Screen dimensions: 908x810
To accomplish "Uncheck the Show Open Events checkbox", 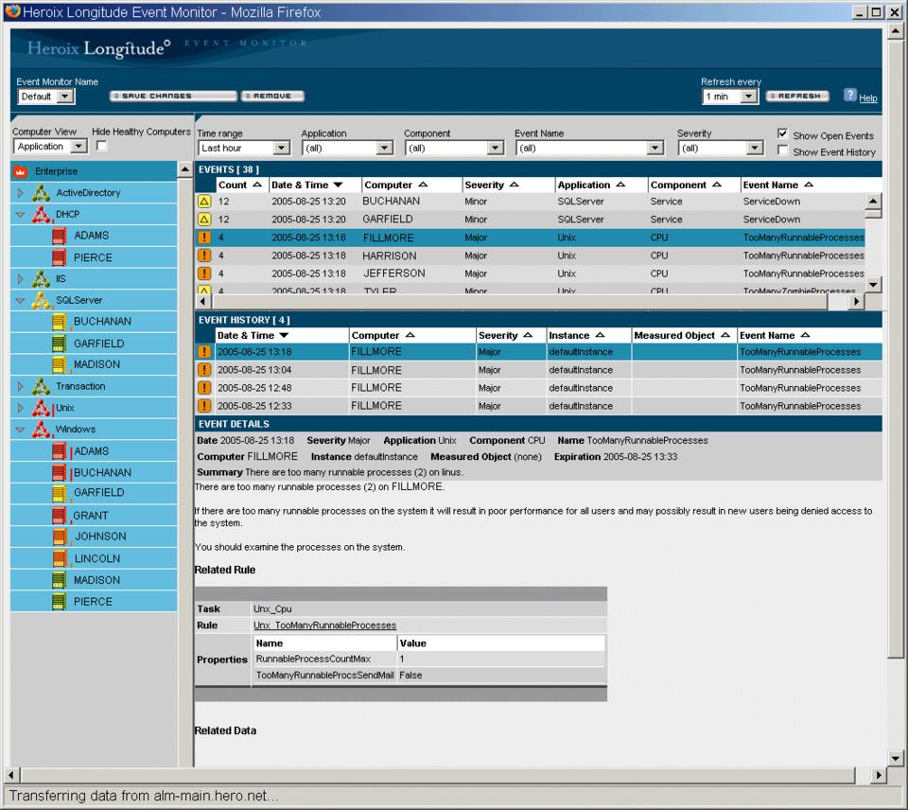I will (x=782, y=134).
